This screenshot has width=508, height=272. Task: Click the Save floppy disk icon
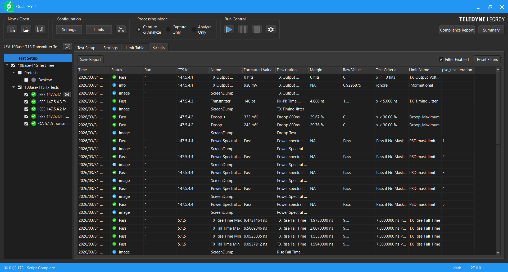pyautogui.click(x=40, y=29)
